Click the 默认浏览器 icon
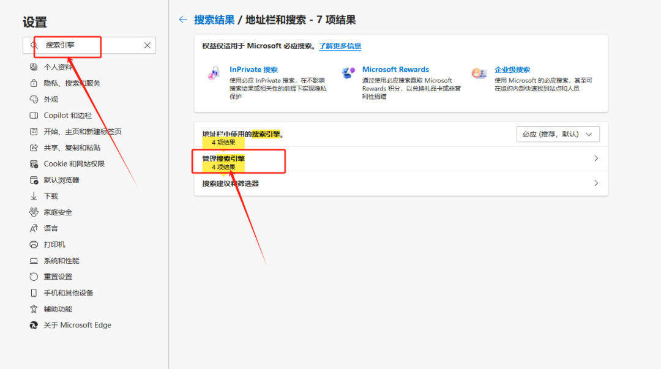 click(34, 180)
